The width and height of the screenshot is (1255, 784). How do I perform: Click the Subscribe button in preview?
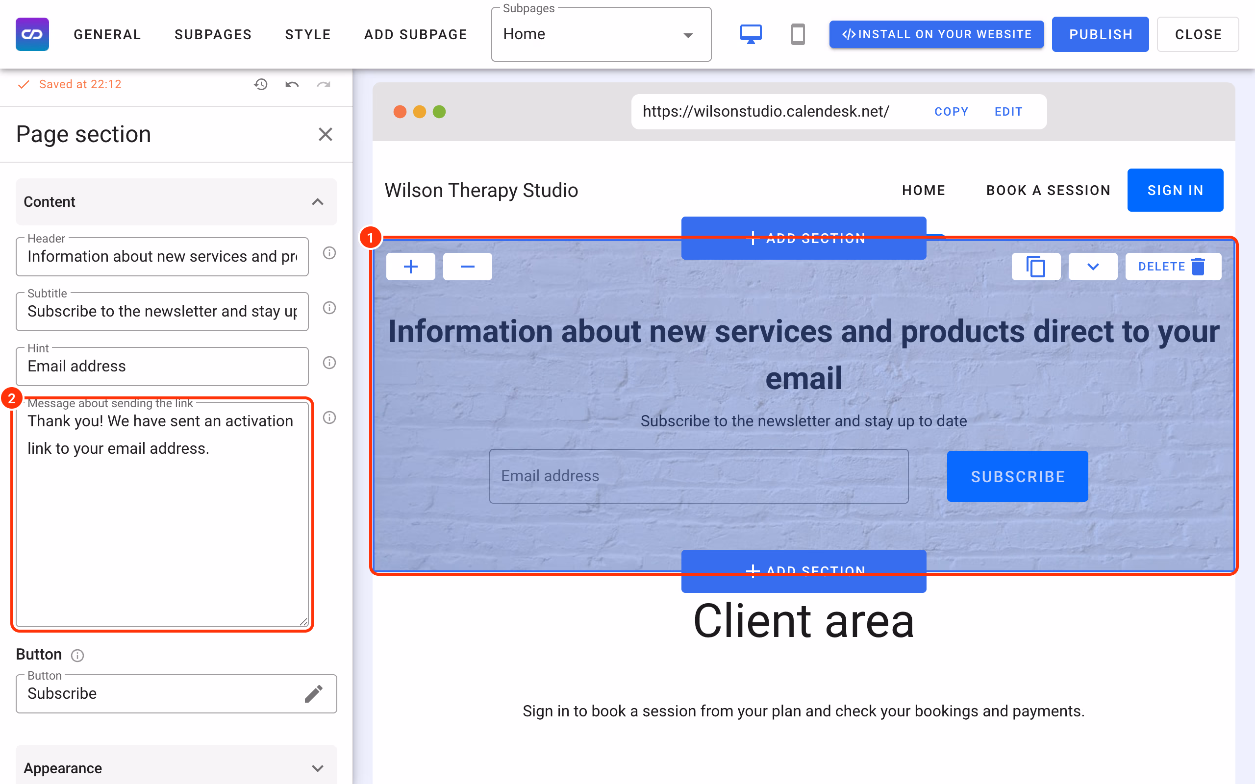1018,476
